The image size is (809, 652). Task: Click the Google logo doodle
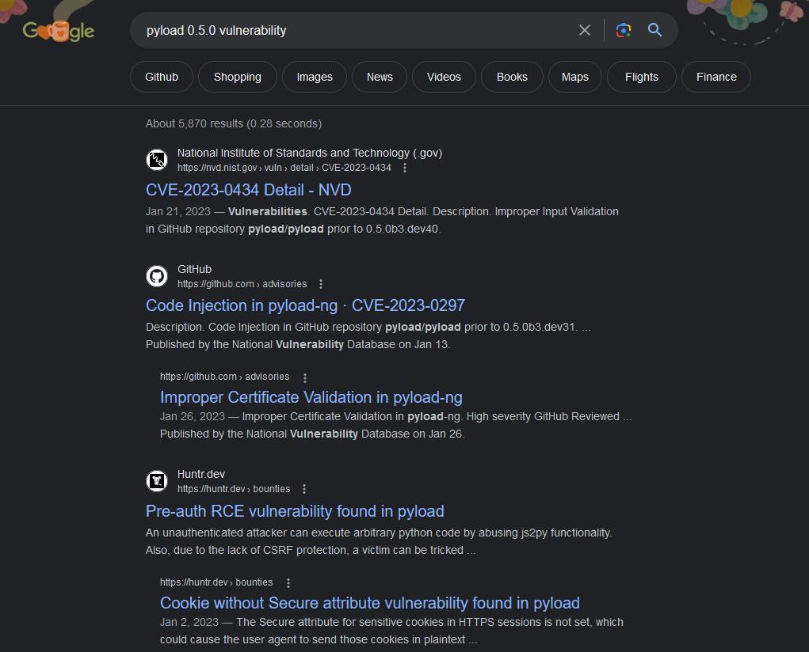point(59,31)
